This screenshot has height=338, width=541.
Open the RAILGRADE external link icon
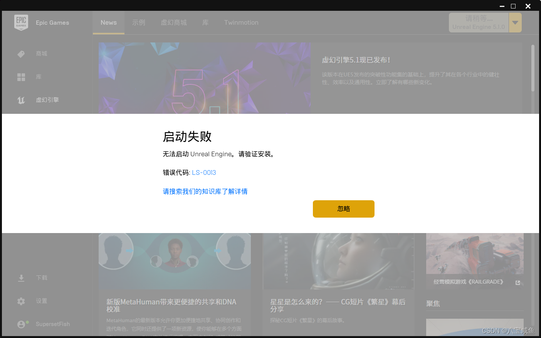click(518, 282)
